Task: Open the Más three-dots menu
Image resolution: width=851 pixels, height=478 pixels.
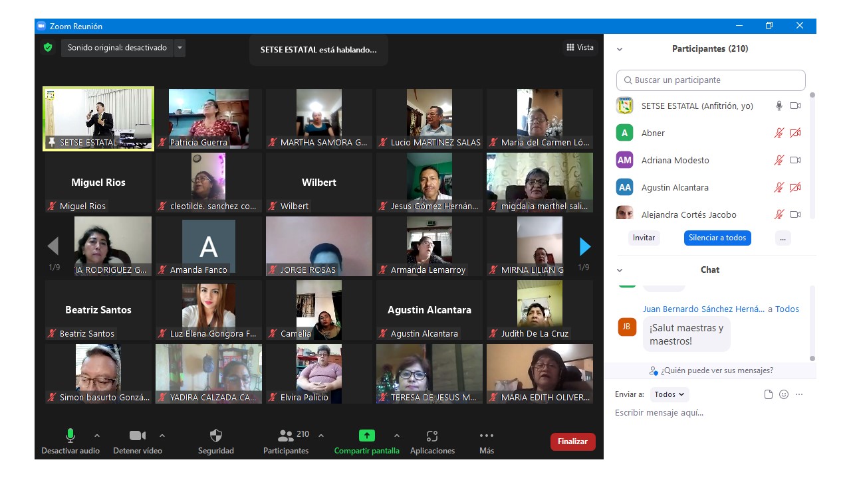Action: pos(487,436)
